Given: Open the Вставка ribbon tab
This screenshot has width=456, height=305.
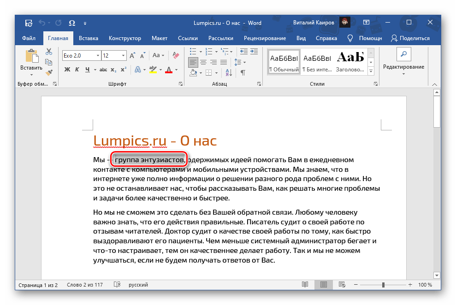Looking at the screenshot, I should (88, 38).
